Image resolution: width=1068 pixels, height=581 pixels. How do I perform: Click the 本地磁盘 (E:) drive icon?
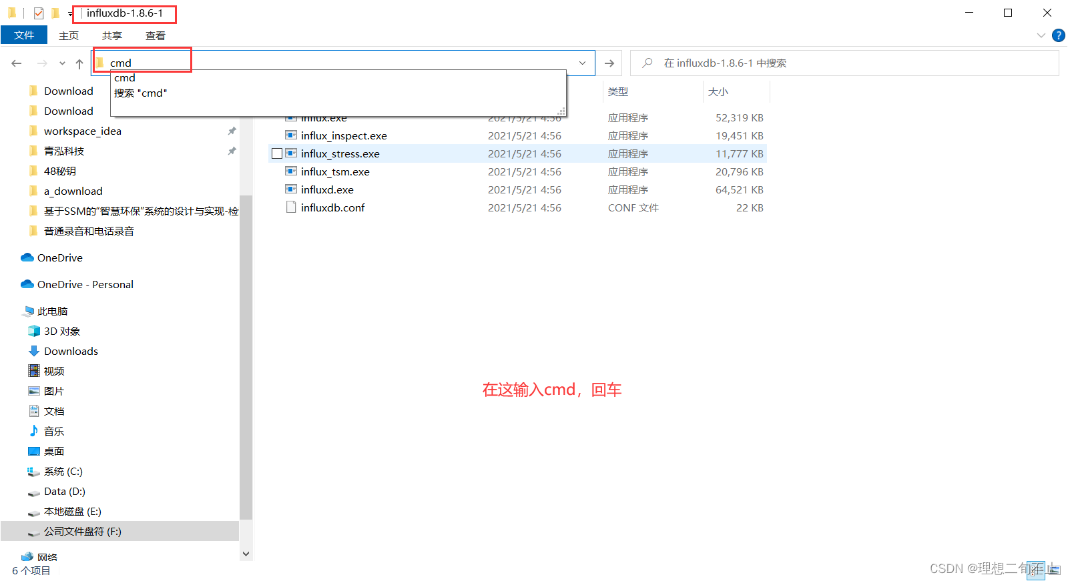click(x=34, y=513)
